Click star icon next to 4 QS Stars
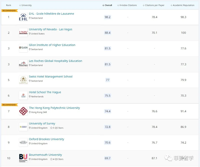 click(51, 159)
